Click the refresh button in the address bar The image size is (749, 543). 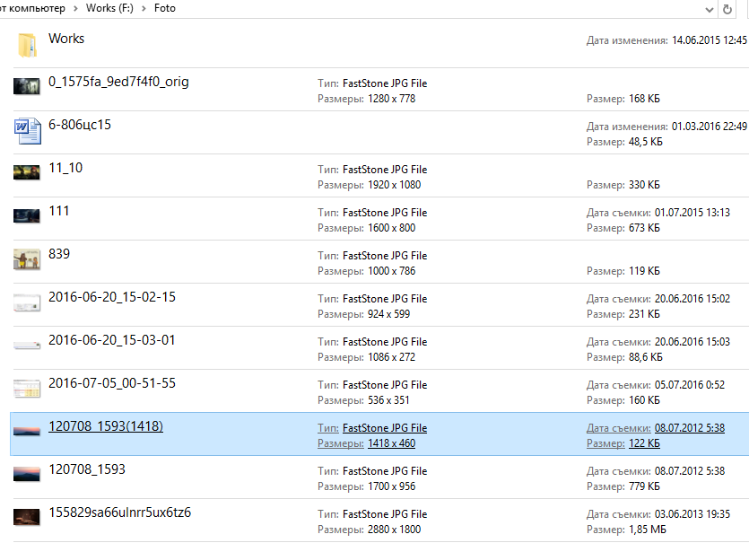point(727,9)
